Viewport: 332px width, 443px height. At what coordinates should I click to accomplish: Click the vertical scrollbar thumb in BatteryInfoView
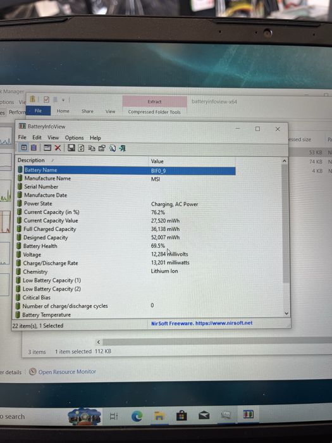click(x=285, y=223)
